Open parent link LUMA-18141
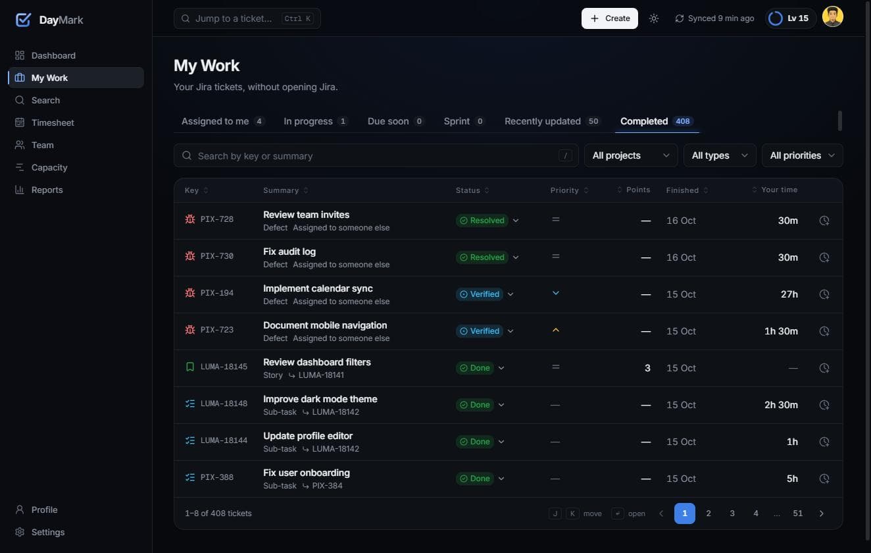This screenshot has width=871, height=553. (x=321, y=375)
